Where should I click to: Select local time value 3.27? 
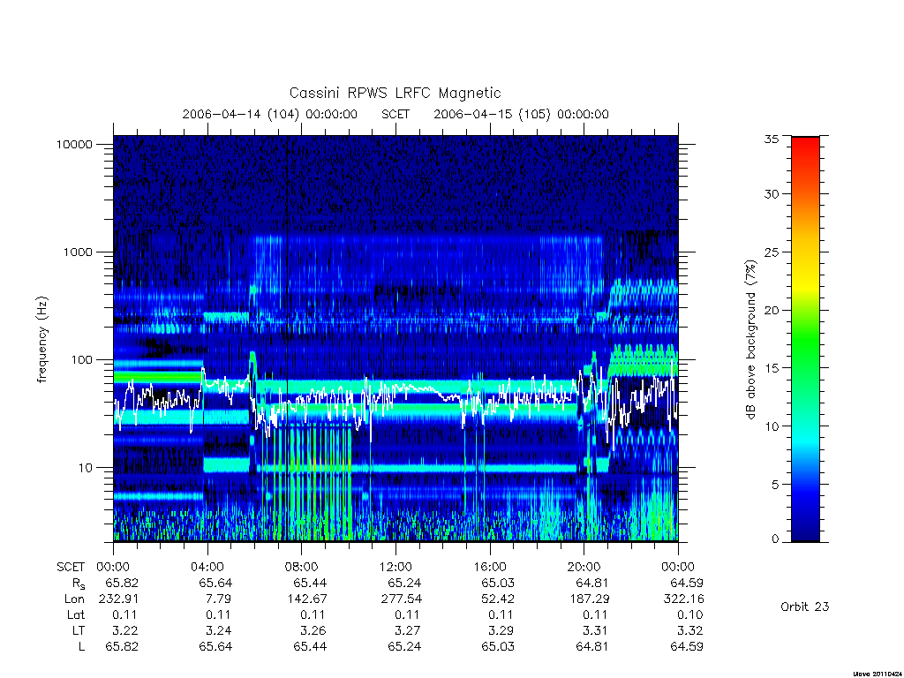(x=408, y=630)
